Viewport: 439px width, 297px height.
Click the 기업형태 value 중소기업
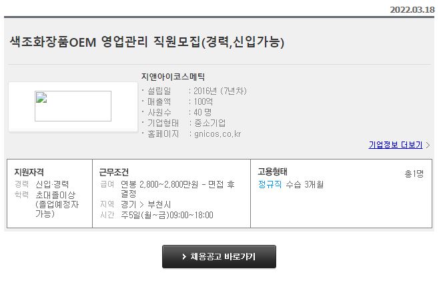[x=209, y=123]
